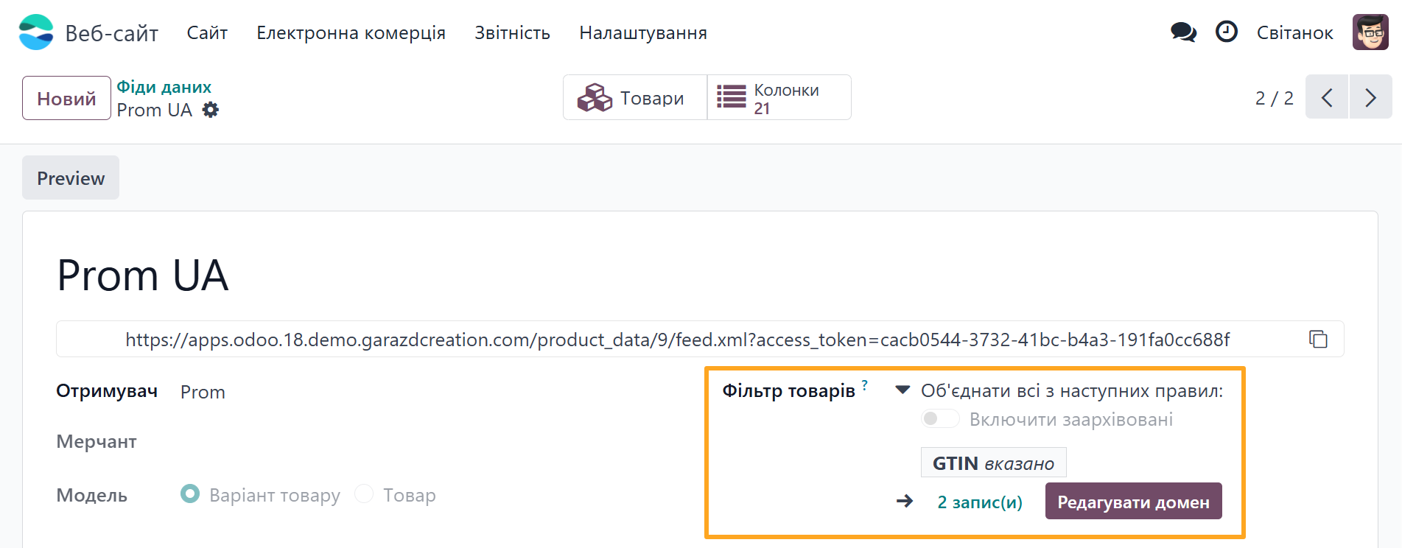Viewport: 1402px width, 548px height.
Task: Collapse the domain rules caret
Action: coord(902,390)
